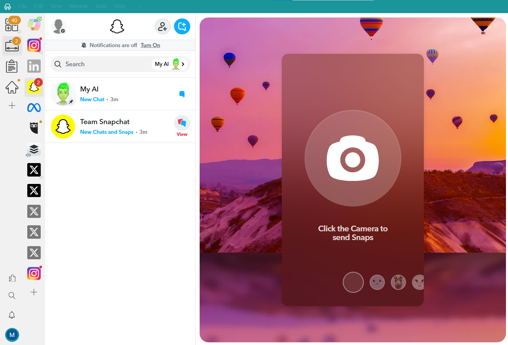Screen dimensions: 508x345
Task: Open the sidebar search icon
Action: point(12,295)
